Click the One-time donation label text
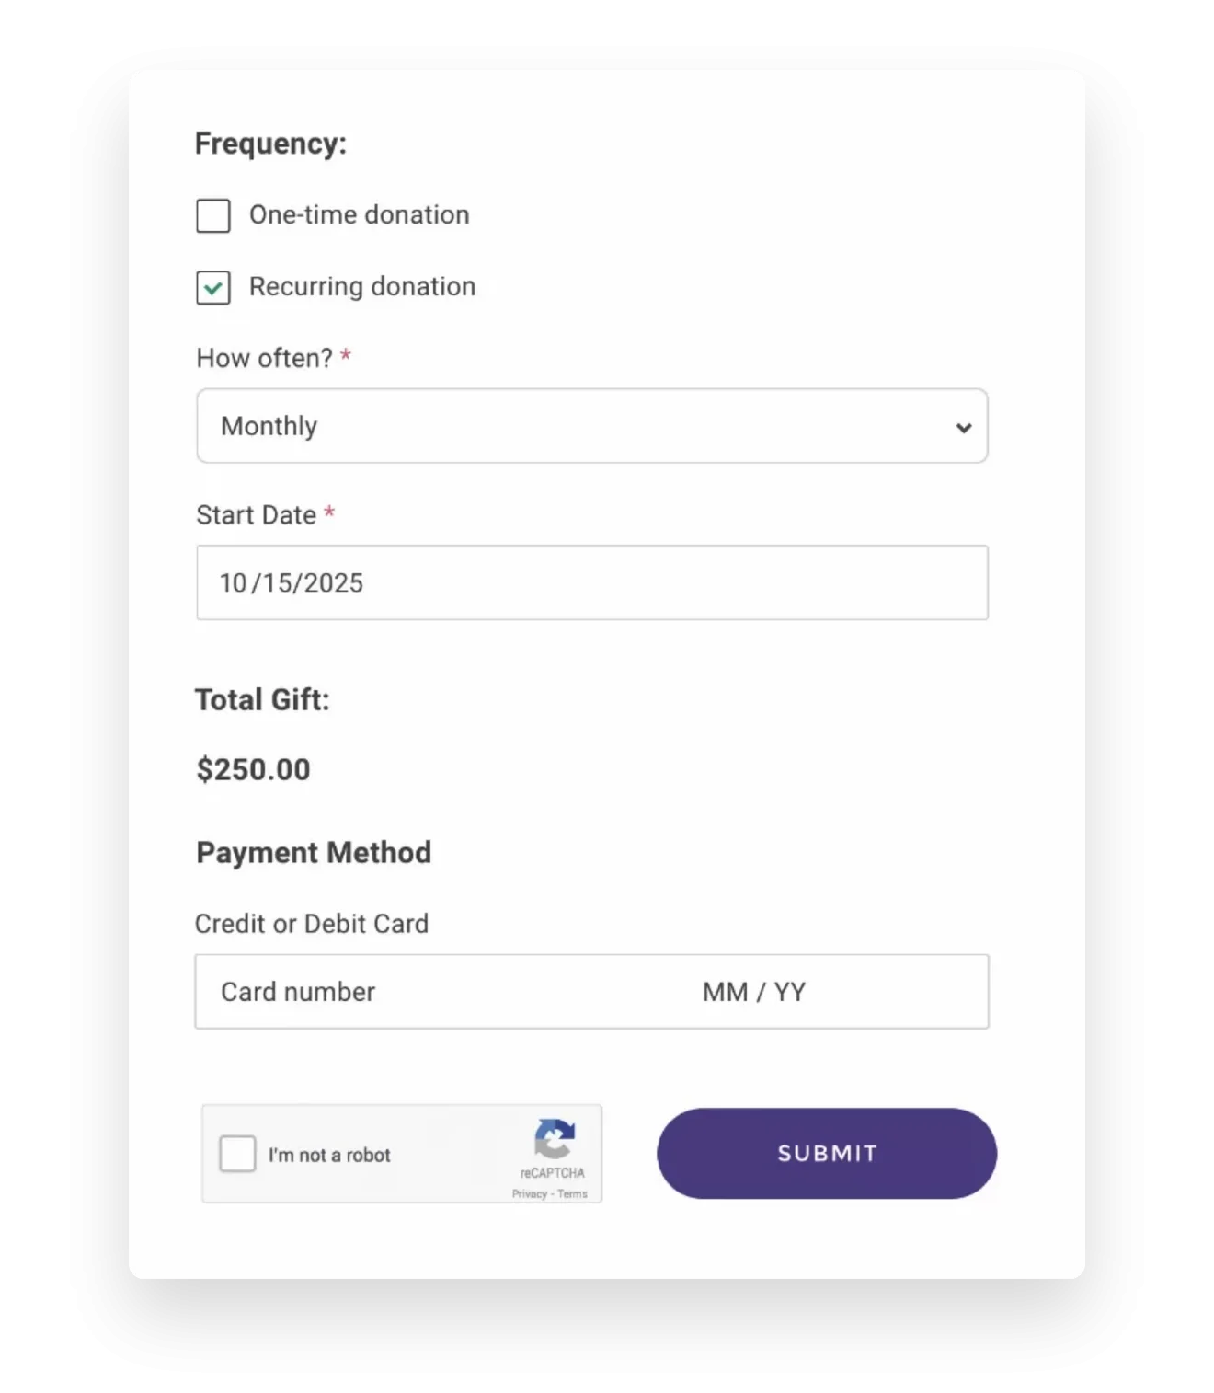The image size is (1214, 1393). (x=360, y=215)
